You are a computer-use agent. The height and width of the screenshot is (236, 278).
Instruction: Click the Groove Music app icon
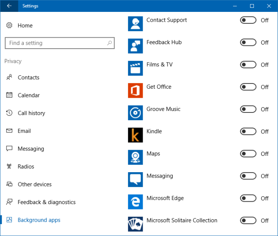click(x=135, y=113)
